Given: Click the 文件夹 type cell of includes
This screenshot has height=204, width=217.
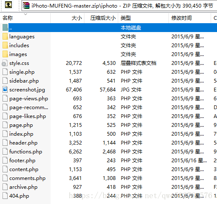Looking at the screenshot, I should pos(128,46).
